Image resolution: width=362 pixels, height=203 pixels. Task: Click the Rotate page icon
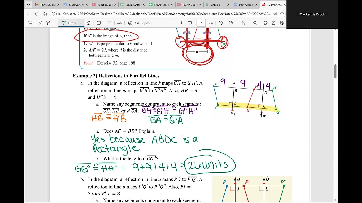click(x=221, y=23)
